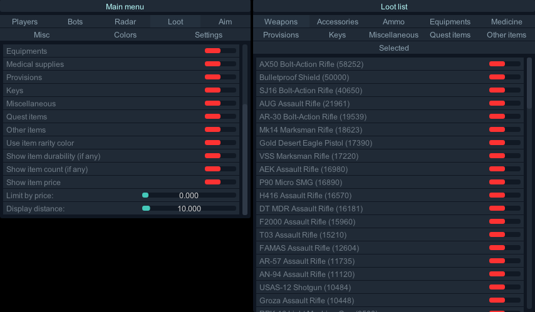Viewport: 535px width, 312px height.
Task: Switch to the Colors tab
Action: click(125, 35)
